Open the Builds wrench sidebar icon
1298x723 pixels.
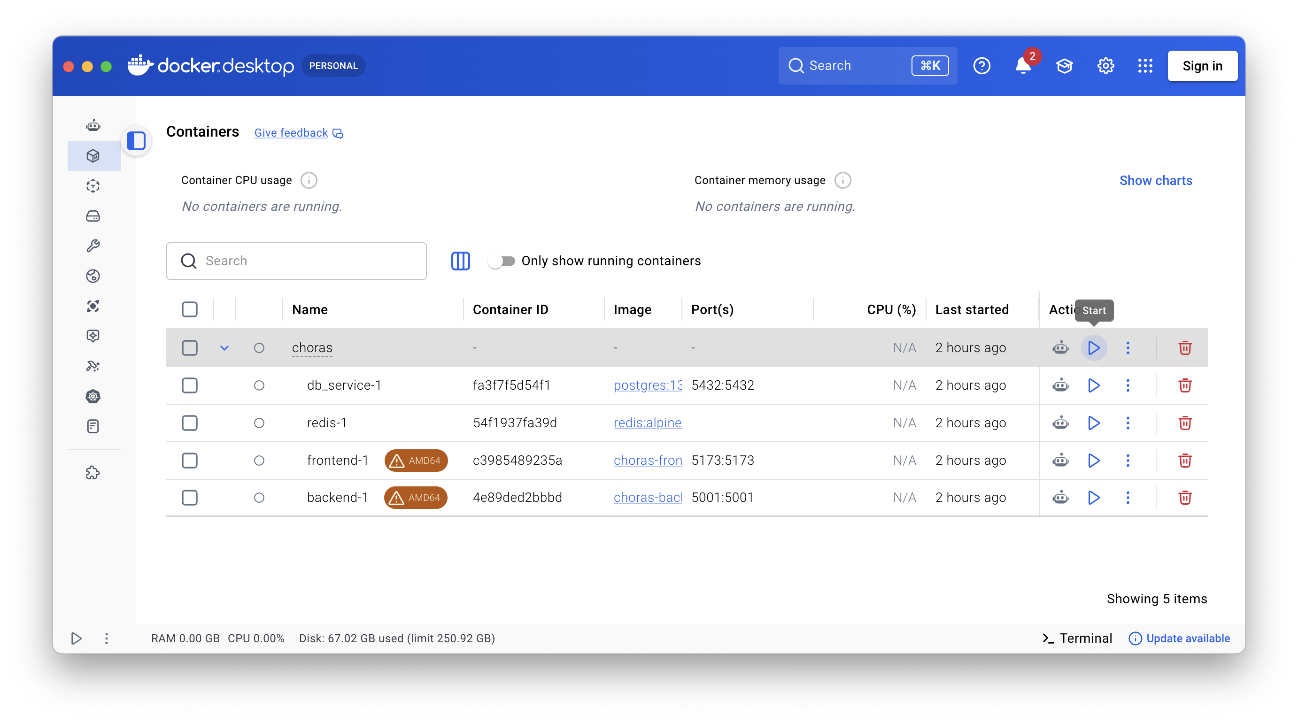(93, 246)
